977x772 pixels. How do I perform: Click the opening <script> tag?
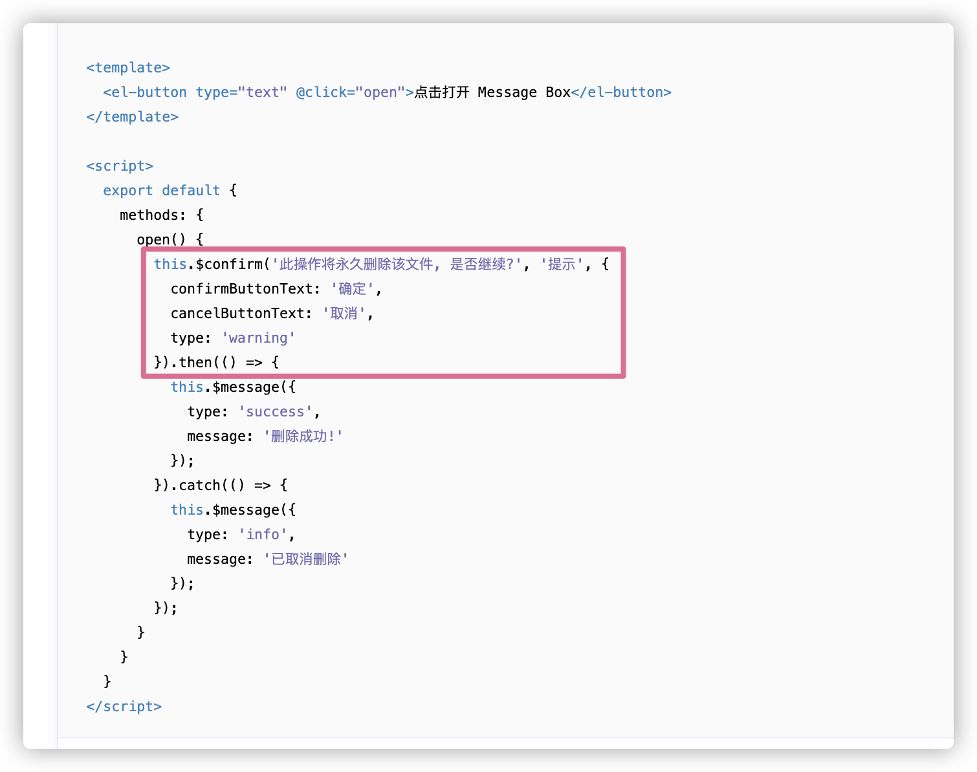pyautogui.click(x=120, y=166)
